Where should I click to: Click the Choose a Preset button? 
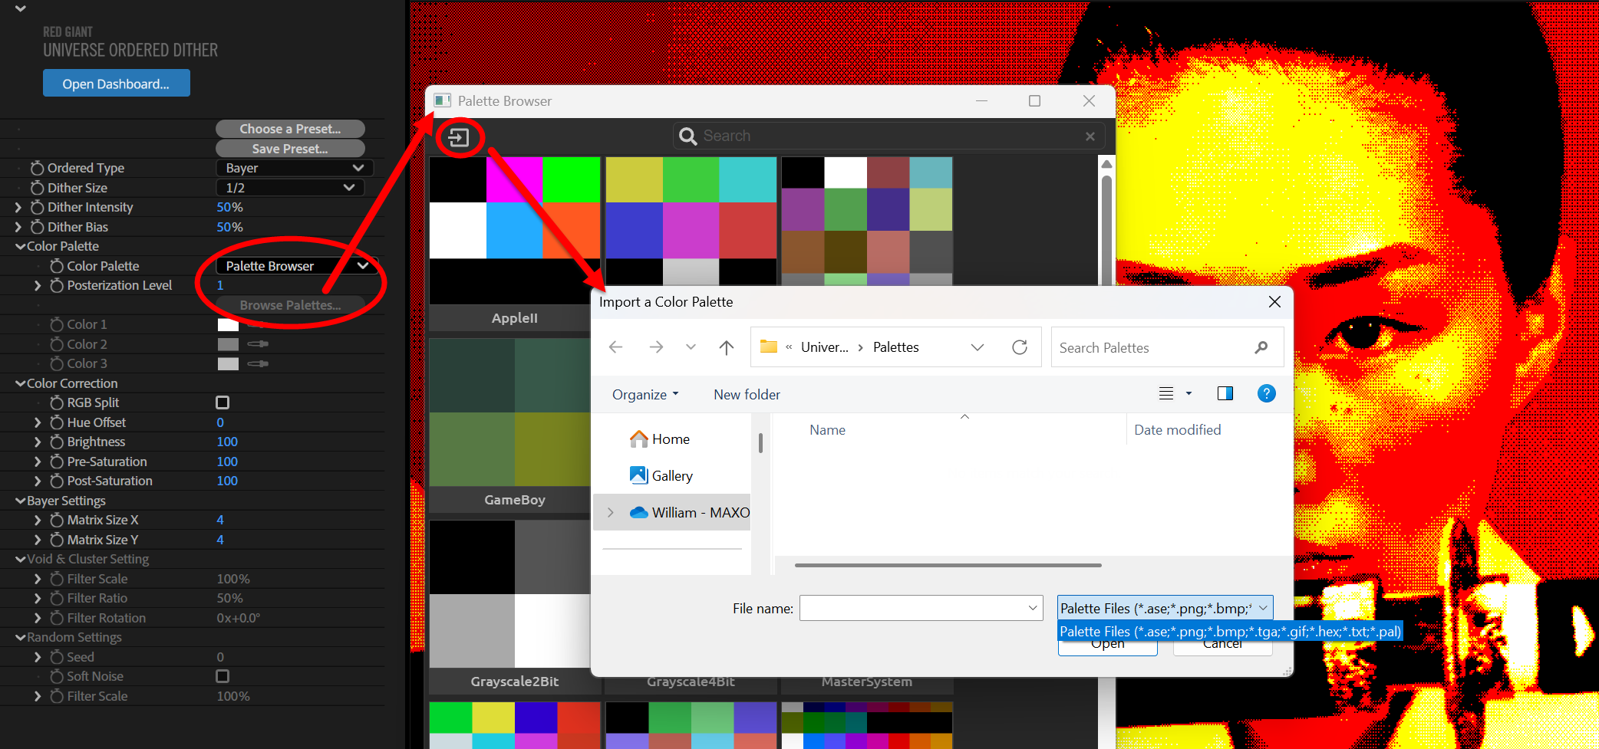coord(289,129)
